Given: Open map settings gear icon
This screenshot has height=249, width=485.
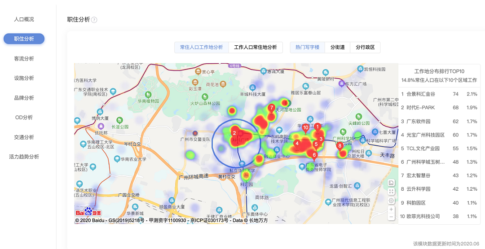Looking at the screenshot, I should coord(391,201).
